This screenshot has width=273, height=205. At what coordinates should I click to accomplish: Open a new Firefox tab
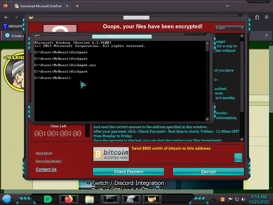(77, 6)
